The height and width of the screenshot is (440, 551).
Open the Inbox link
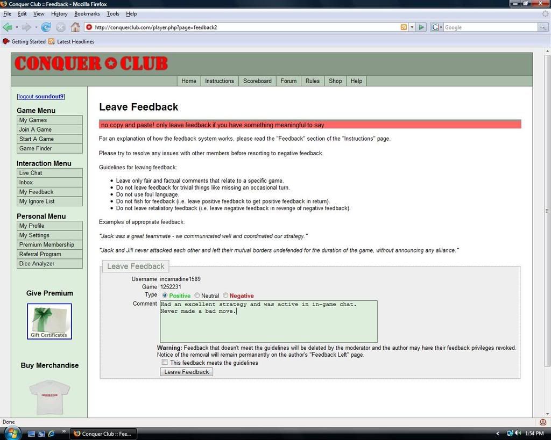point(50,183)
